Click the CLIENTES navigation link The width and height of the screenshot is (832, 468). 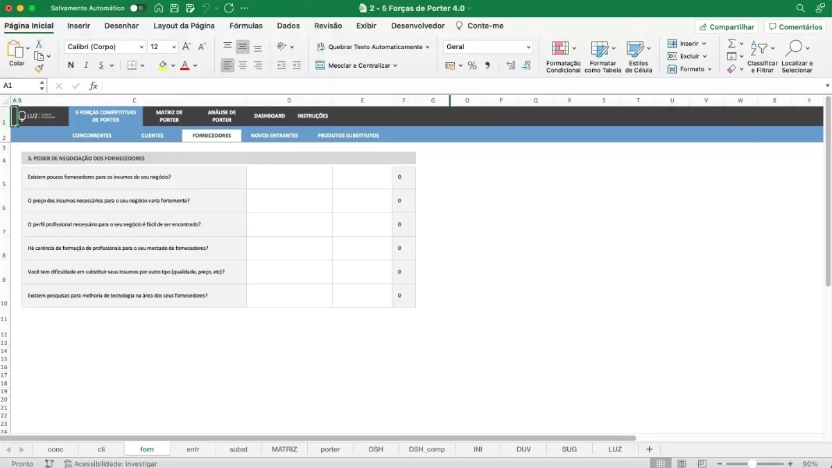point(153,136)
